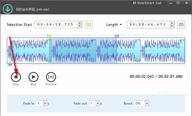Increase Selection Start time with up arrow
Image resolution: width=192 pixels, height=116 pixels.
coord(80,23)
